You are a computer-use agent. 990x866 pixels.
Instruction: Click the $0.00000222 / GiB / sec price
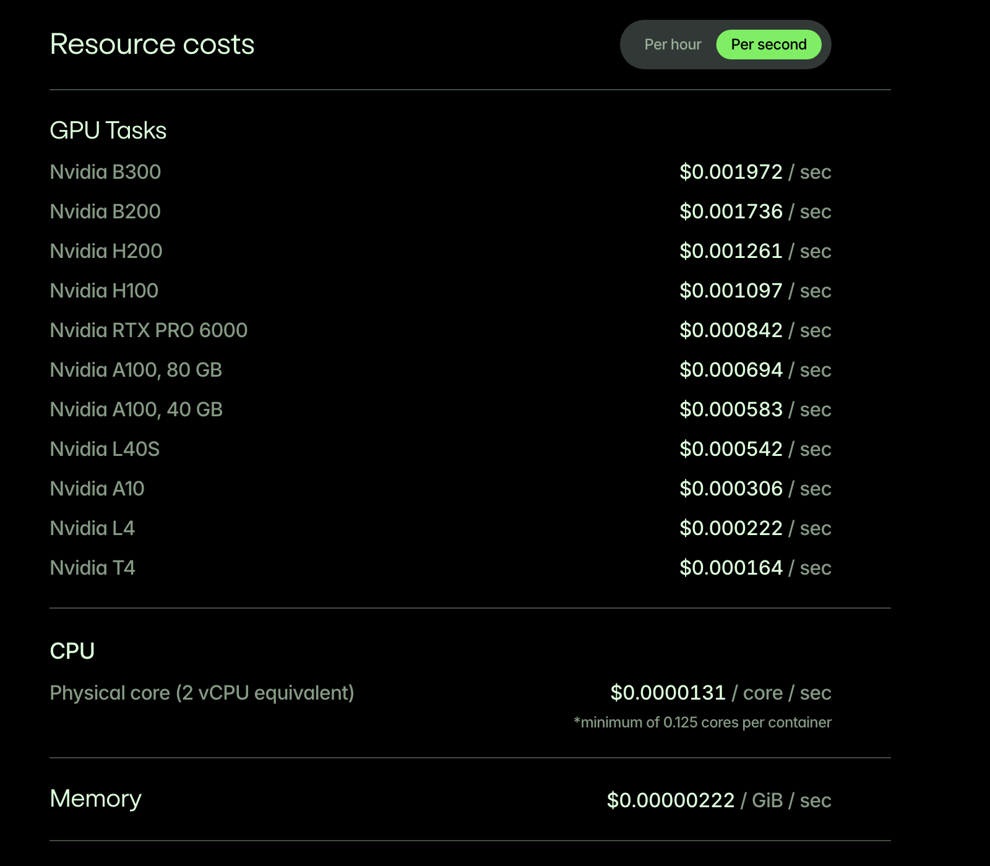pyautogui.click(x=719, y=800)
